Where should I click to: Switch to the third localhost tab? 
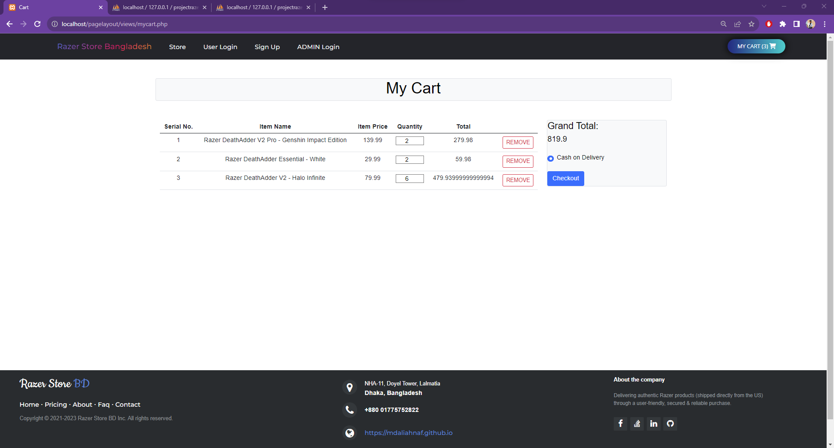[263, 7]
